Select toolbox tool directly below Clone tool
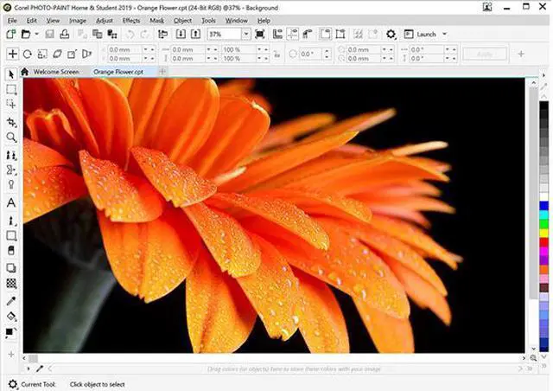Image resolution: width=553 pixels, height=391 pixels. point(11,170)
